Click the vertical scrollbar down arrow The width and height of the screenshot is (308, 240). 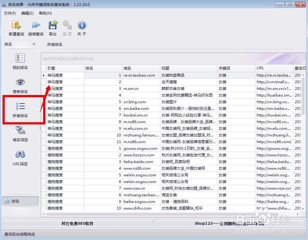(303, 209)
